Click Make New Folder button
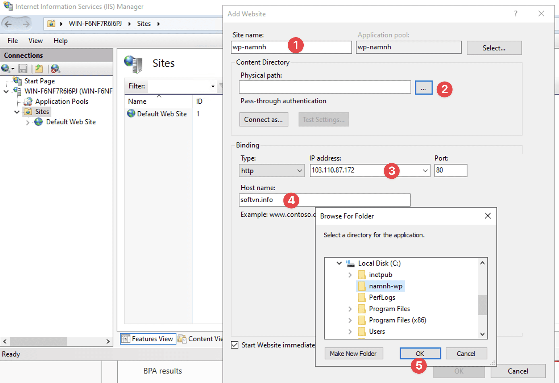Screen dimensions: 559x383 pos(353,353)
